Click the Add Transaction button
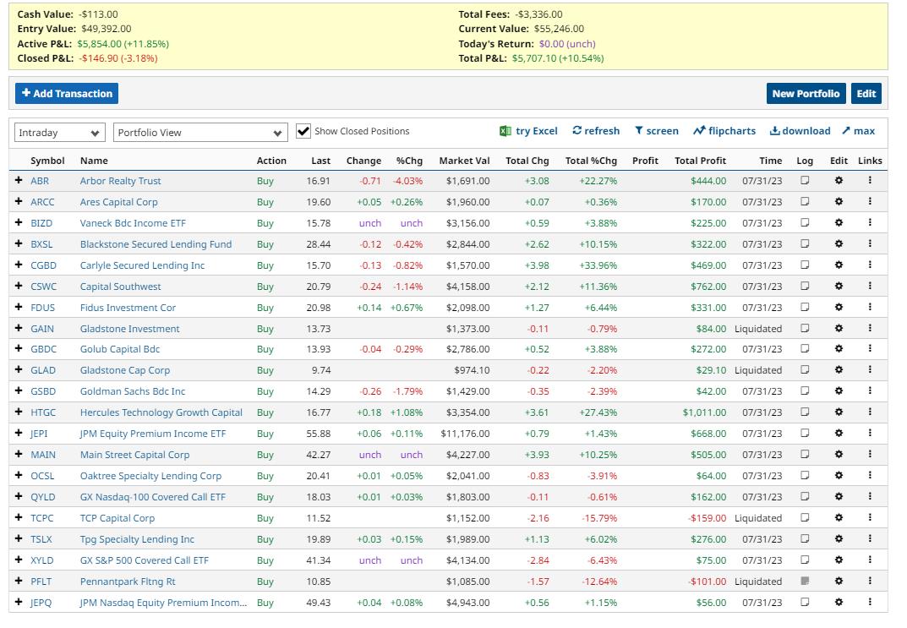 click(x=67, y=94)
